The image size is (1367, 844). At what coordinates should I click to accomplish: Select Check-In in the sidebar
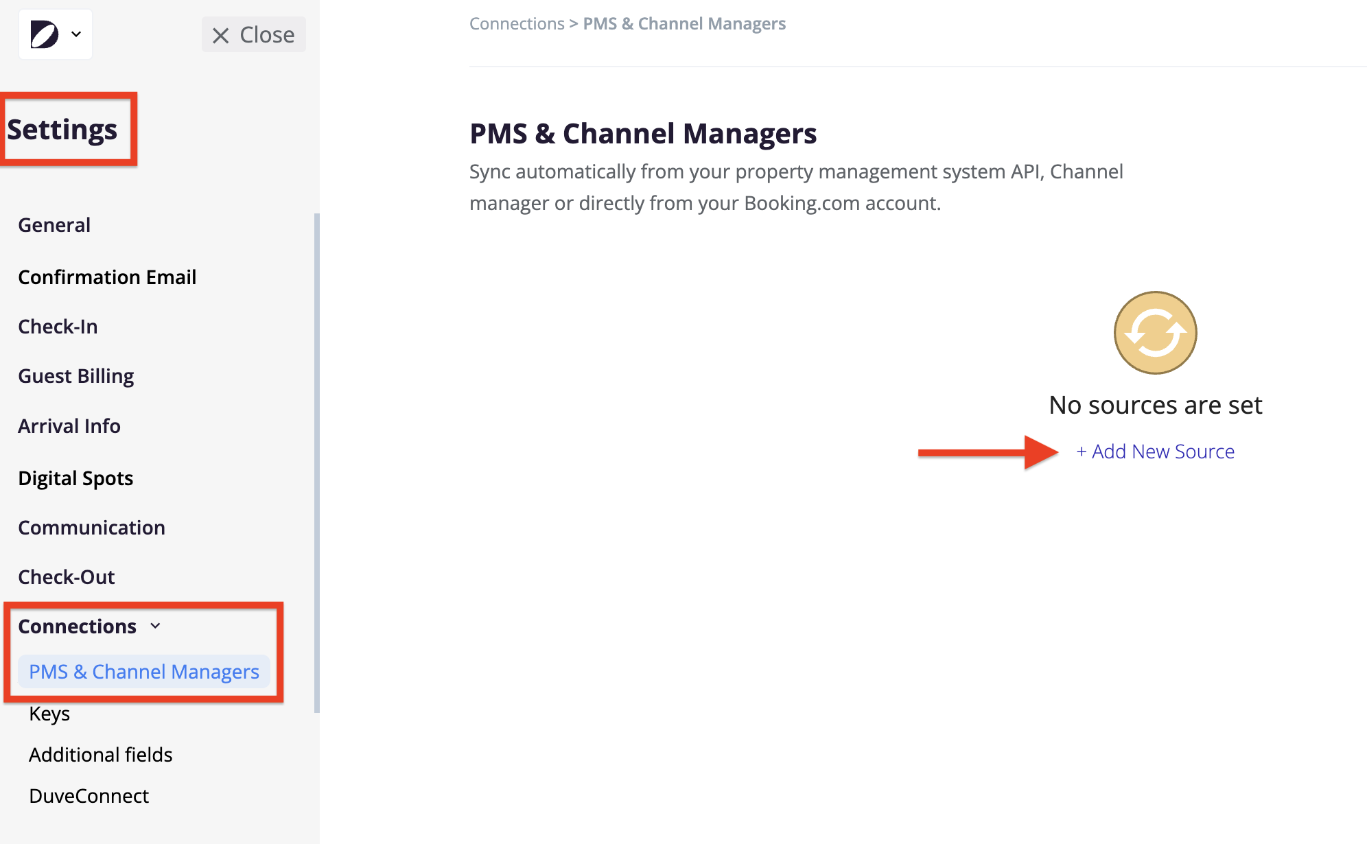(58, 327)
